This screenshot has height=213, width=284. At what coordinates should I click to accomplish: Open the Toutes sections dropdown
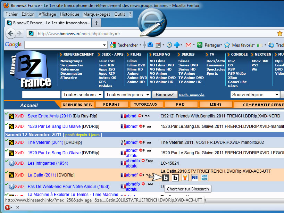(x=82, y=95)
